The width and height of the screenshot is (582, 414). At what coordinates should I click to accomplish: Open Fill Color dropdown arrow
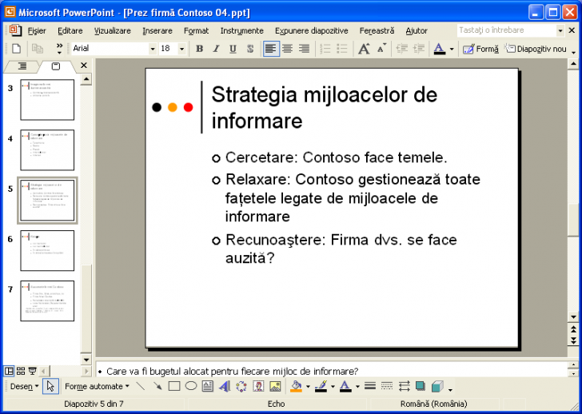point(308,387)
